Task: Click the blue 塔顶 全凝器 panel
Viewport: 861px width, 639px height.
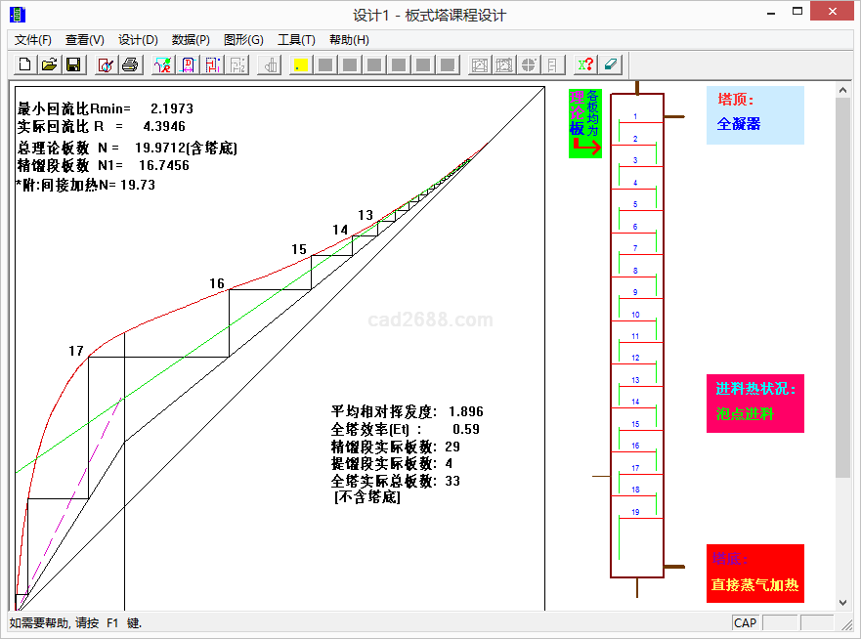Action: point(754,115)
